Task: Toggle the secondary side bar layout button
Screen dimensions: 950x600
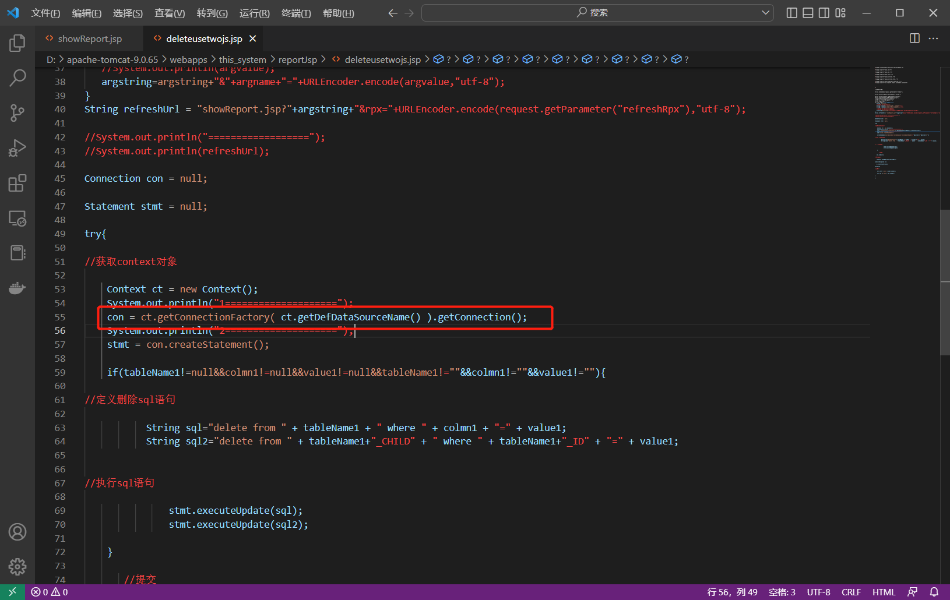Action: (x=824, y=13)
